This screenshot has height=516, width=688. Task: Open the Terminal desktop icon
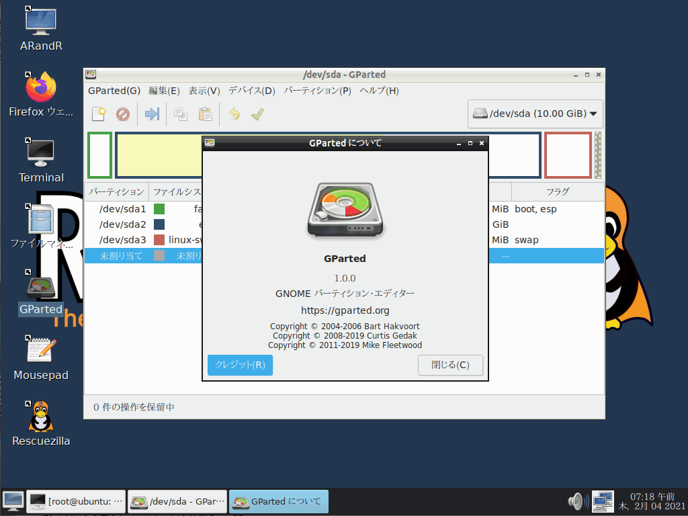click(41, 161)
